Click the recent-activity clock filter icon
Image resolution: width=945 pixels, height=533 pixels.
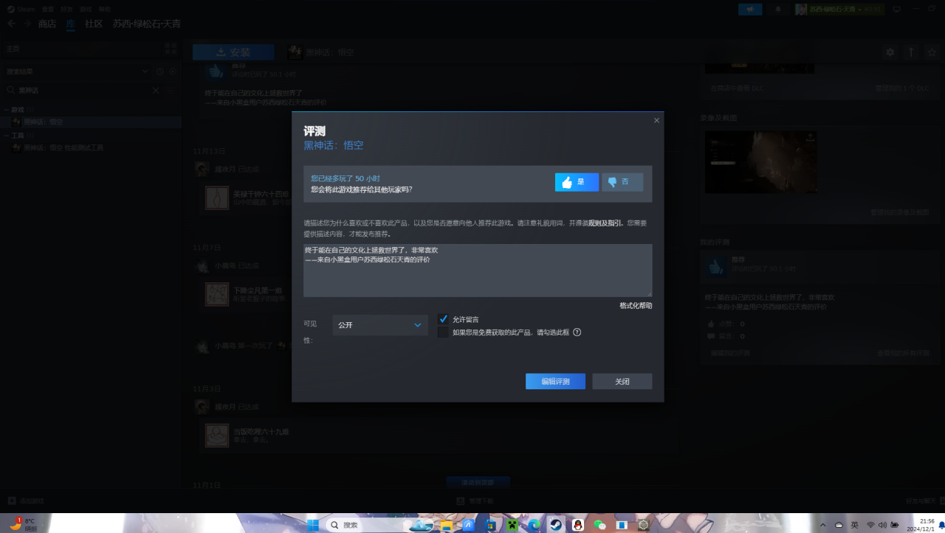click(x=159, y=72)
